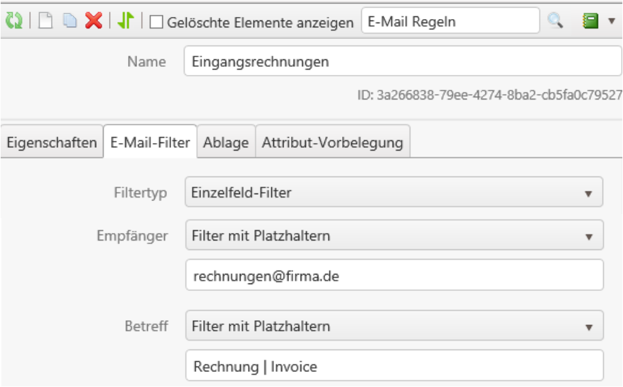Enable 'Gelöschte Elemente anzeigen' checkbox
This screenshot has width=623, height=387.
157,22
